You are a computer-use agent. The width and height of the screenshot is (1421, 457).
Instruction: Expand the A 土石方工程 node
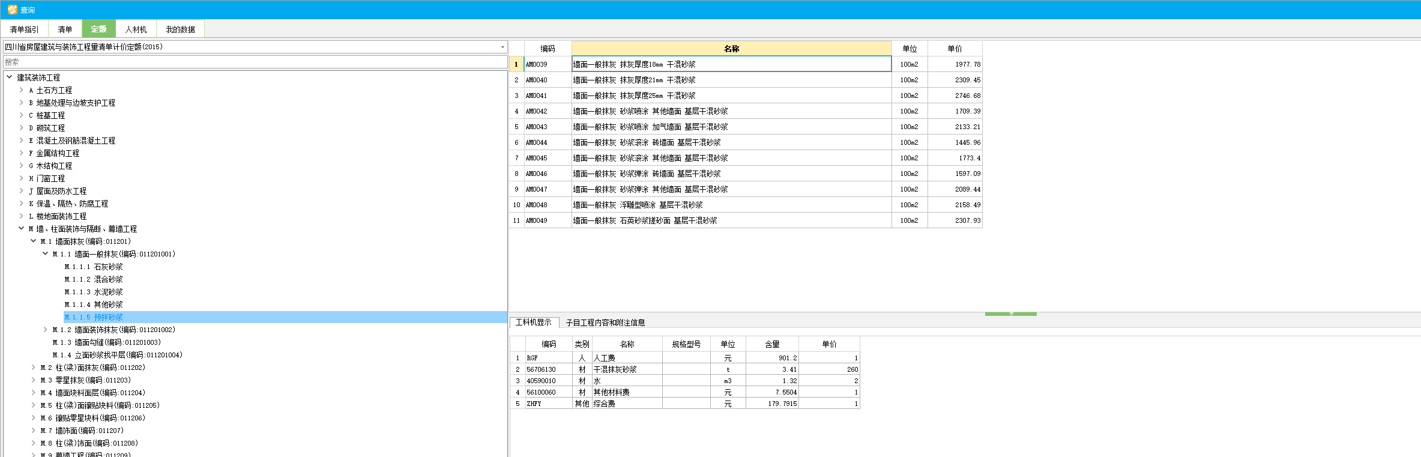point(22,90)
